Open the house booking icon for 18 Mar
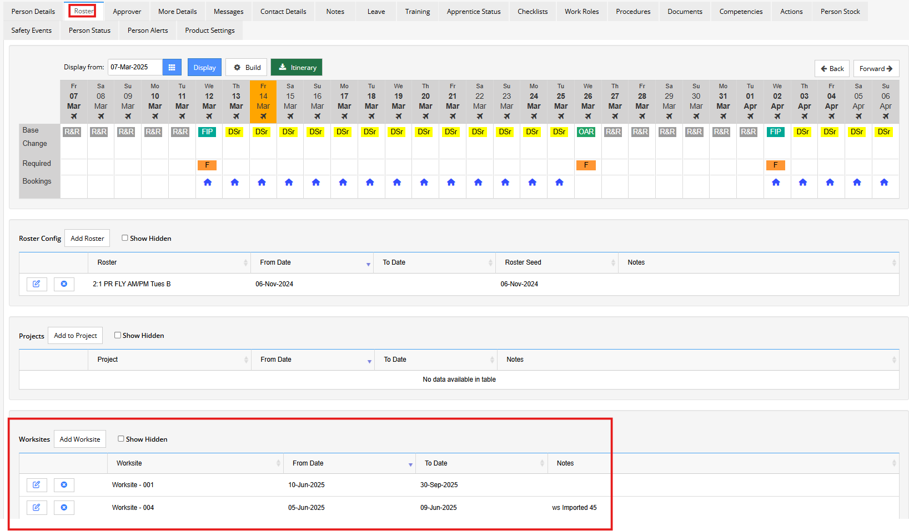The width and height of the screenshot is (909, 531). pos(370,183)
